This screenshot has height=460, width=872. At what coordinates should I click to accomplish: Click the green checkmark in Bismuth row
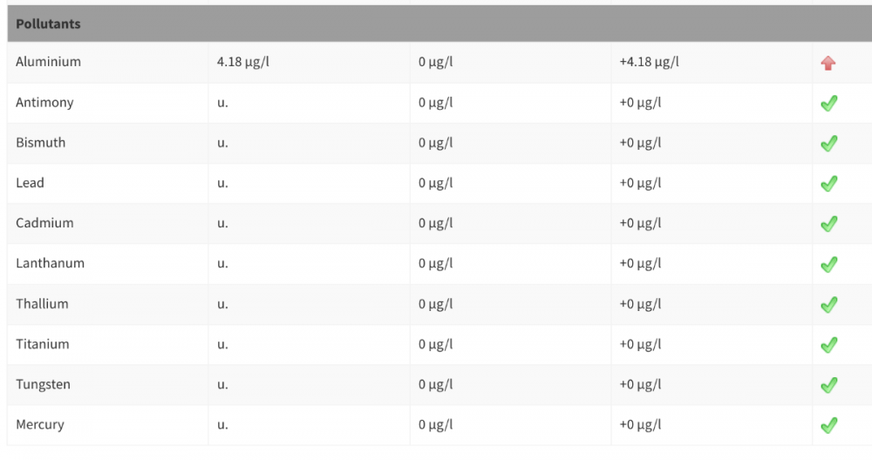[828, 144]
